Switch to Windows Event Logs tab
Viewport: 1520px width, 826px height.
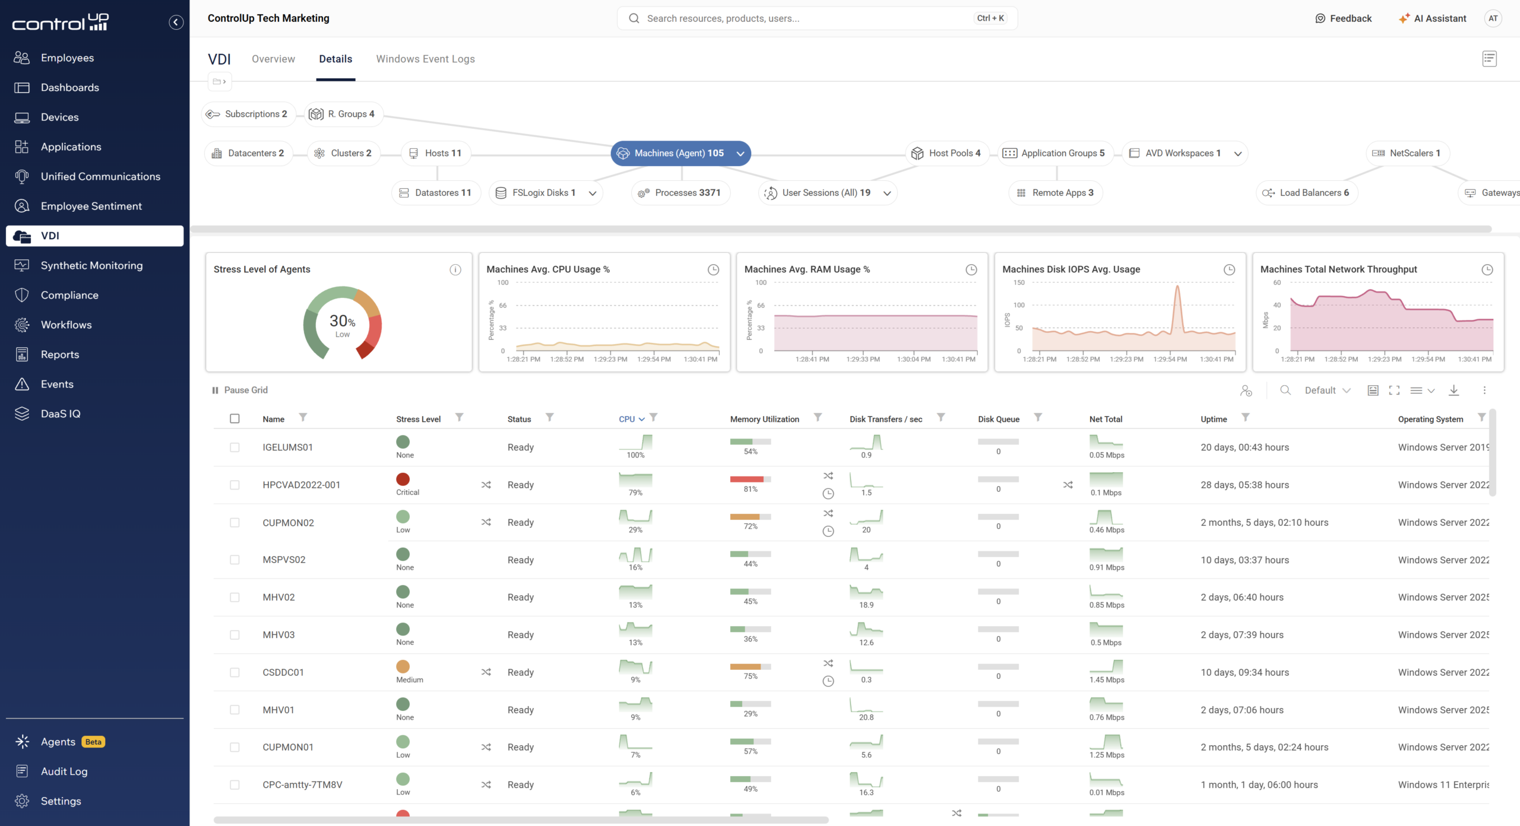425,59
